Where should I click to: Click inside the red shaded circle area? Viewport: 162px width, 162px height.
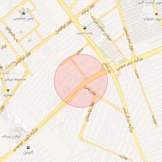click(x=81, y=81)
